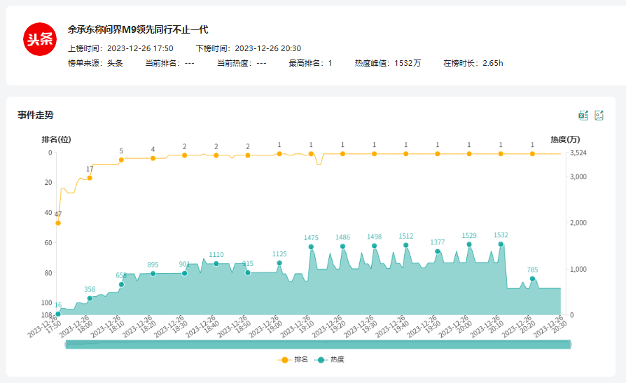Click the 热度 data point labeled 16
This screenshot has height=383, width=626.
click(58, 314)
